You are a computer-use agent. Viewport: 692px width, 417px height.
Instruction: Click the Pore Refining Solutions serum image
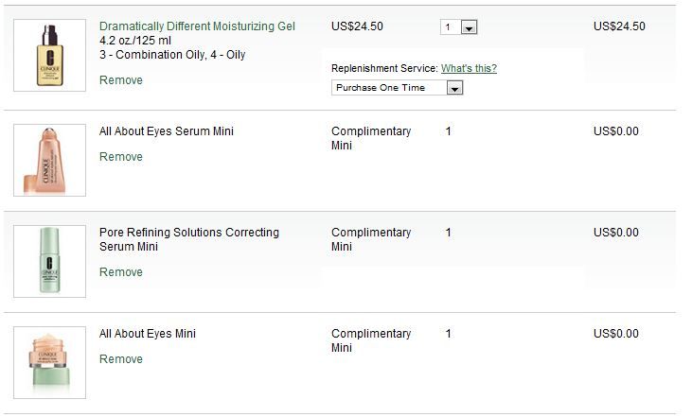[49, 261]
